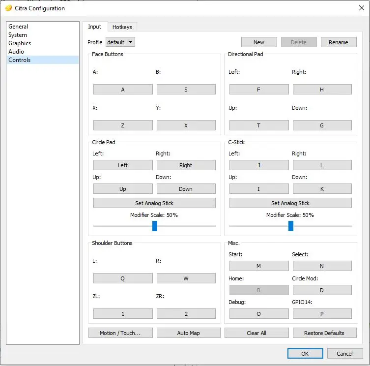Switch to the Hotkeys tab

[x=122, y=27]
